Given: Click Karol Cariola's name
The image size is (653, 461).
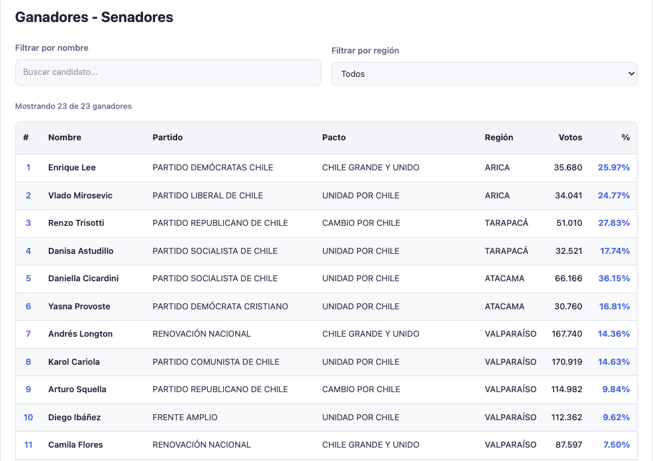Looking at the screenshot, I should (x=74, y=362).
